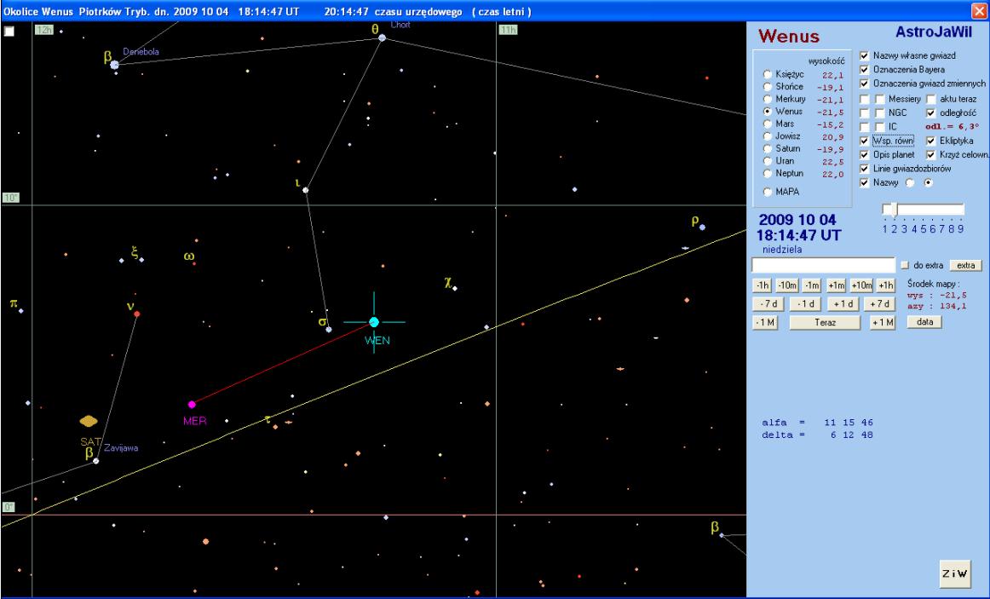
Task: Select the star Denebola on the map
Action: 114,65
